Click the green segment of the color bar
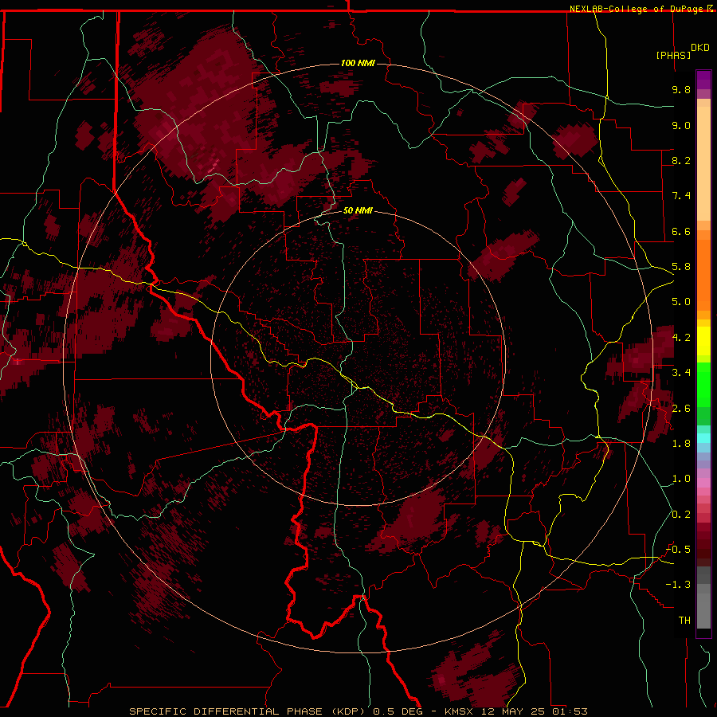Viewport: 717px width, 717px height. click(703, 384)
